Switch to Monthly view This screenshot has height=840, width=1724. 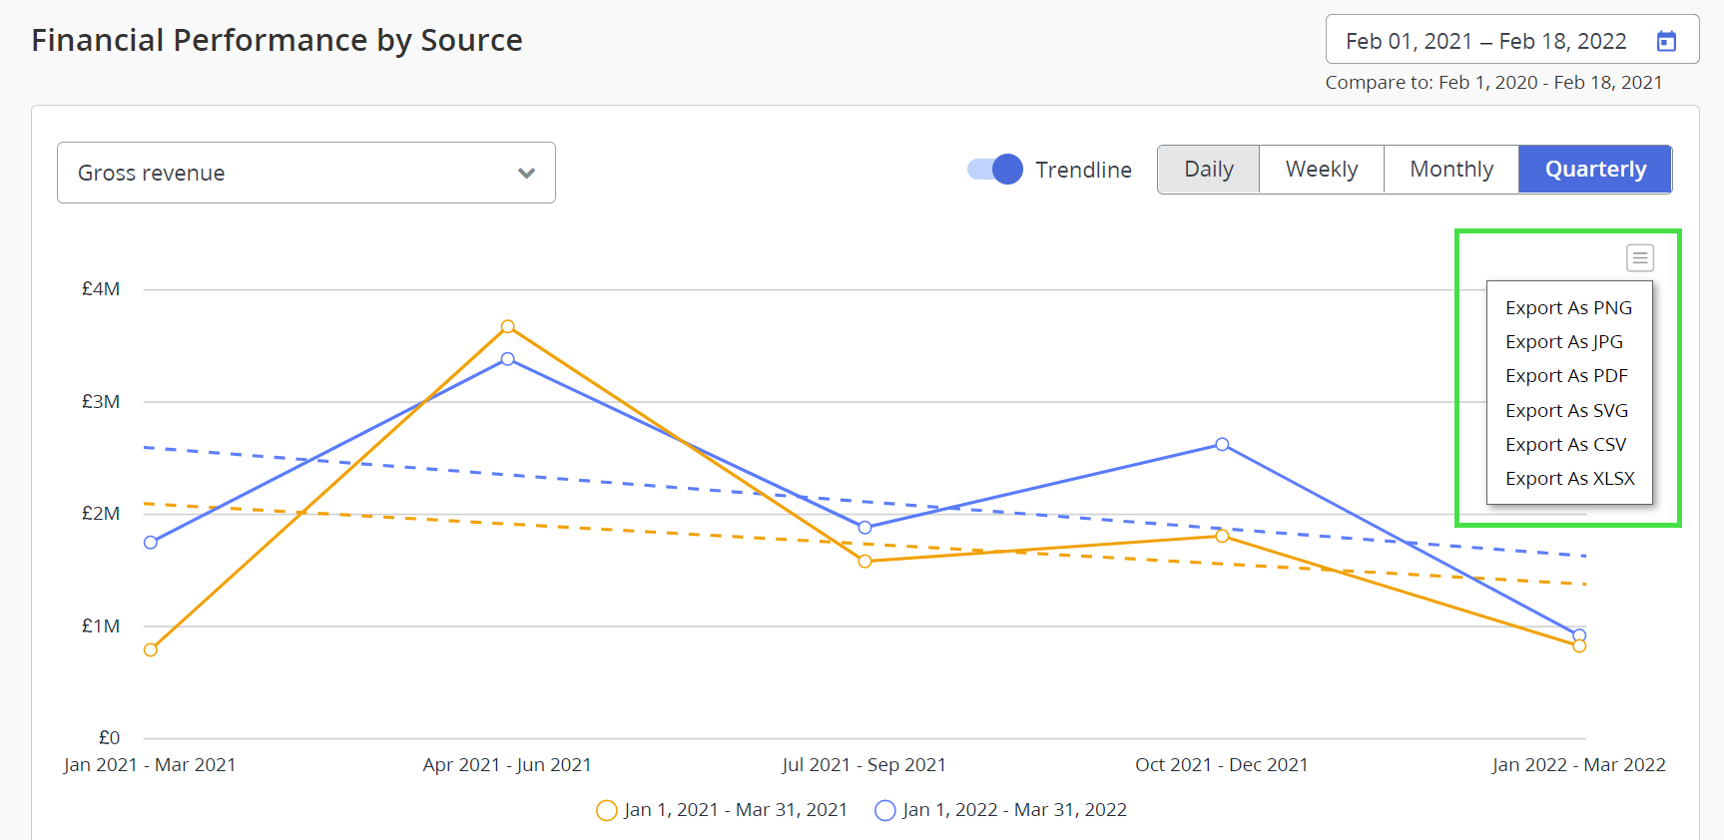pos(1450,170)
